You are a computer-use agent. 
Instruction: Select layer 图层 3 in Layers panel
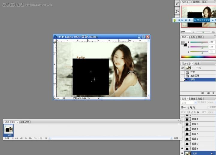200,139
